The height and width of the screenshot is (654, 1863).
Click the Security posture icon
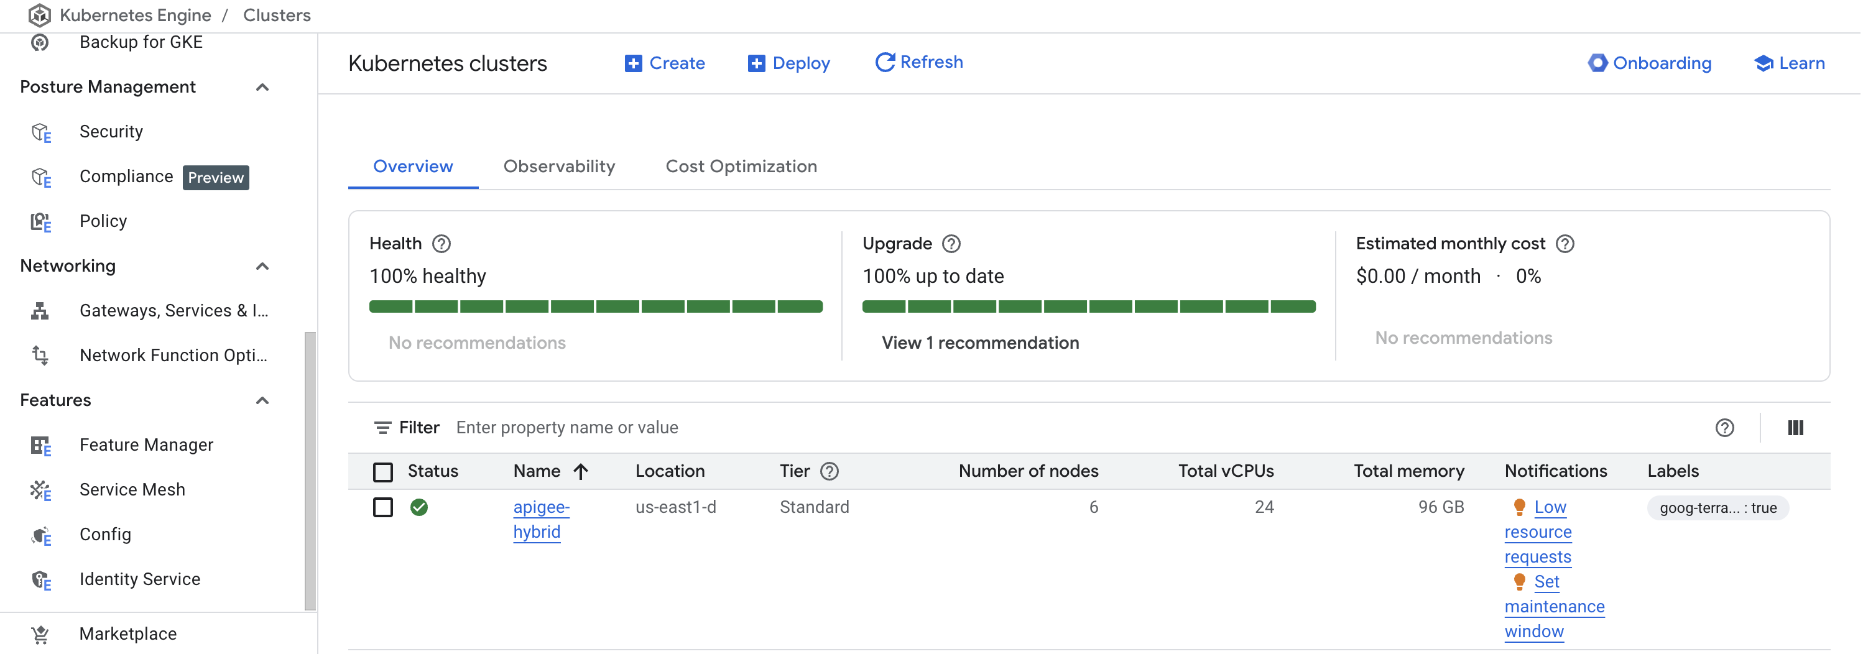(41, 132)
